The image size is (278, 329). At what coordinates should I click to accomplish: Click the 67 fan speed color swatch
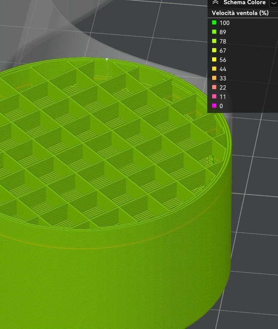214,50
